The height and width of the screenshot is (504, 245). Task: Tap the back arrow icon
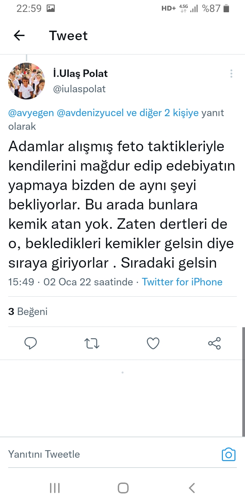coord(19,35)
